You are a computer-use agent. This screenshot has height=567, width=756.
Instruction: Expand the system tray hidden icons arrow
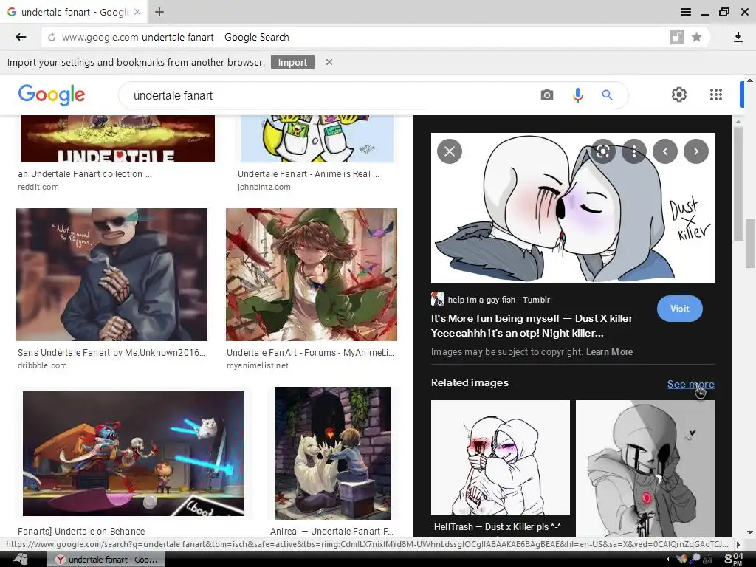[x=667, y=560]
